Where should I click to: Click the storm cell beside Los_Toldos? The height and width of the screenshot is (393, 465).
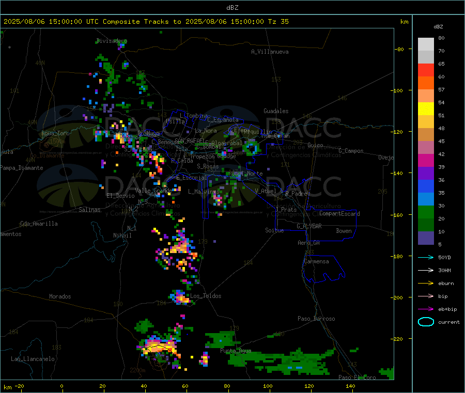[x=180, y=297]
